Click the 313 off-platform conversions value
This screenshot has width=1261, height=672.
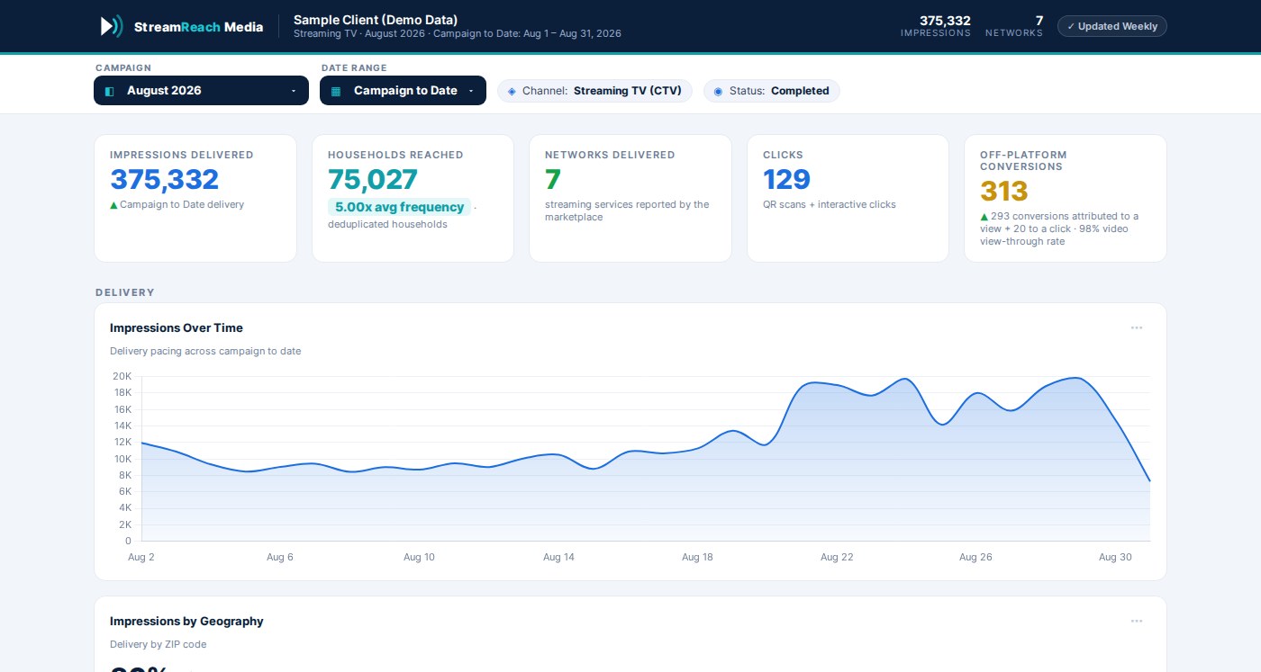[x=1004, y=191]
